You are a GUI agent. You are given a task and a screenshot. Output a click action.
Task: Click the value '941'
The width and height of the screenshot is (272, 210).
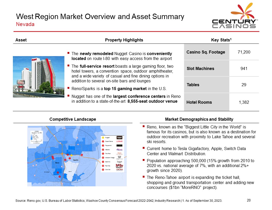[x=244, y=68]
